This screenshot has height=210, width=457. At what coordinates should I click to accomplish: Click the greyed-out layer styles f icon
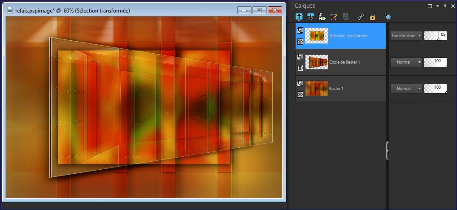pyautogui.click(x=345, y=17)
